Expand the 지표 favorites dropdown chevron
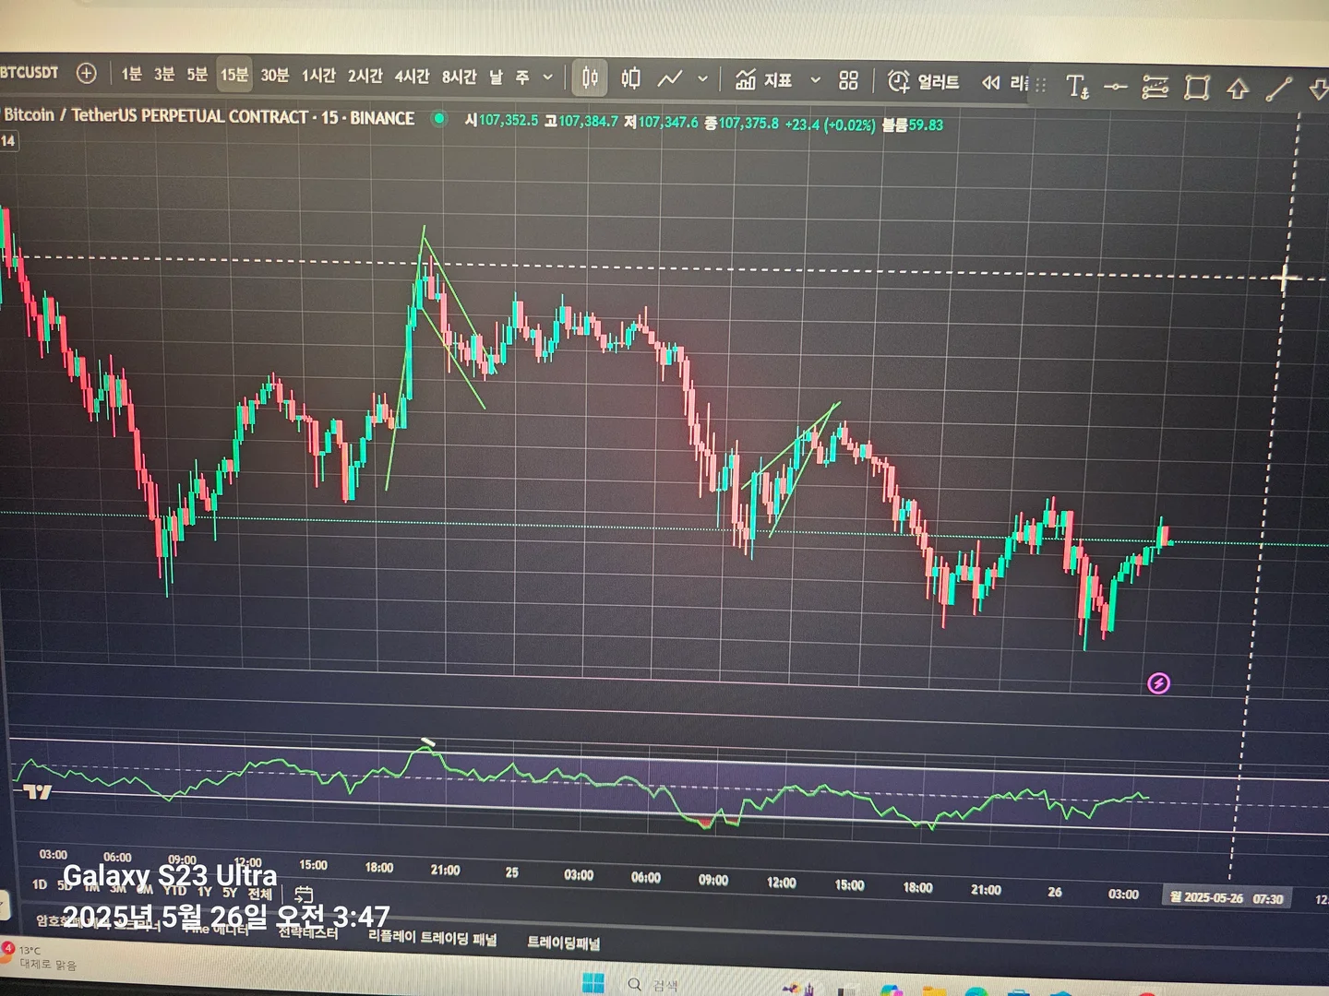This screenshot has width=1329, height=996. pos(815,80)
